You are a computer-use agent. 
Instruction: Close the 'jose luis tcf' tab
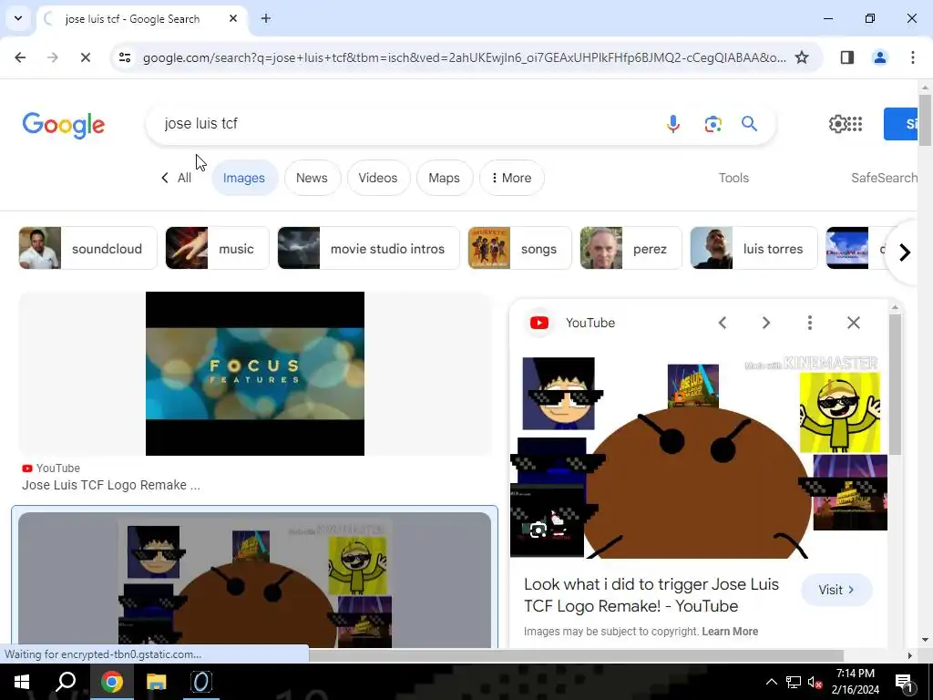click(233, 18)
